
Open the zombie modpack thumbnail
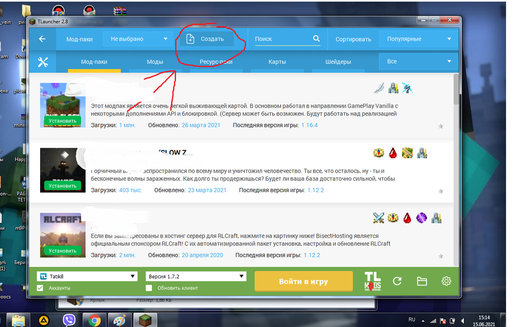[62, 170]
